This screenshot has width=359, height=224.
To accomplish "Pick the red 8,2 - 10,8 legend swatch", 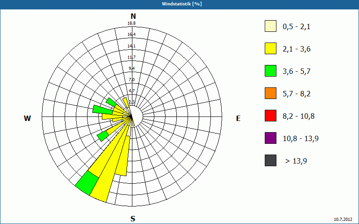I will tap(271, 116).
